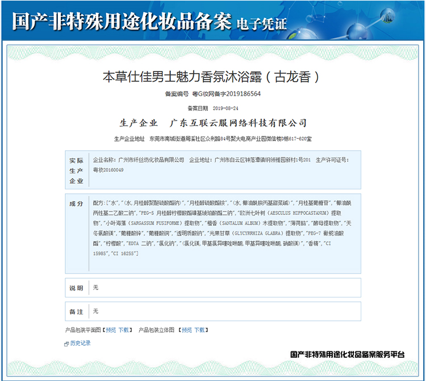426x381 pixels.
Task: Click the 产品包装立体图 label
Action: [156, 330]
